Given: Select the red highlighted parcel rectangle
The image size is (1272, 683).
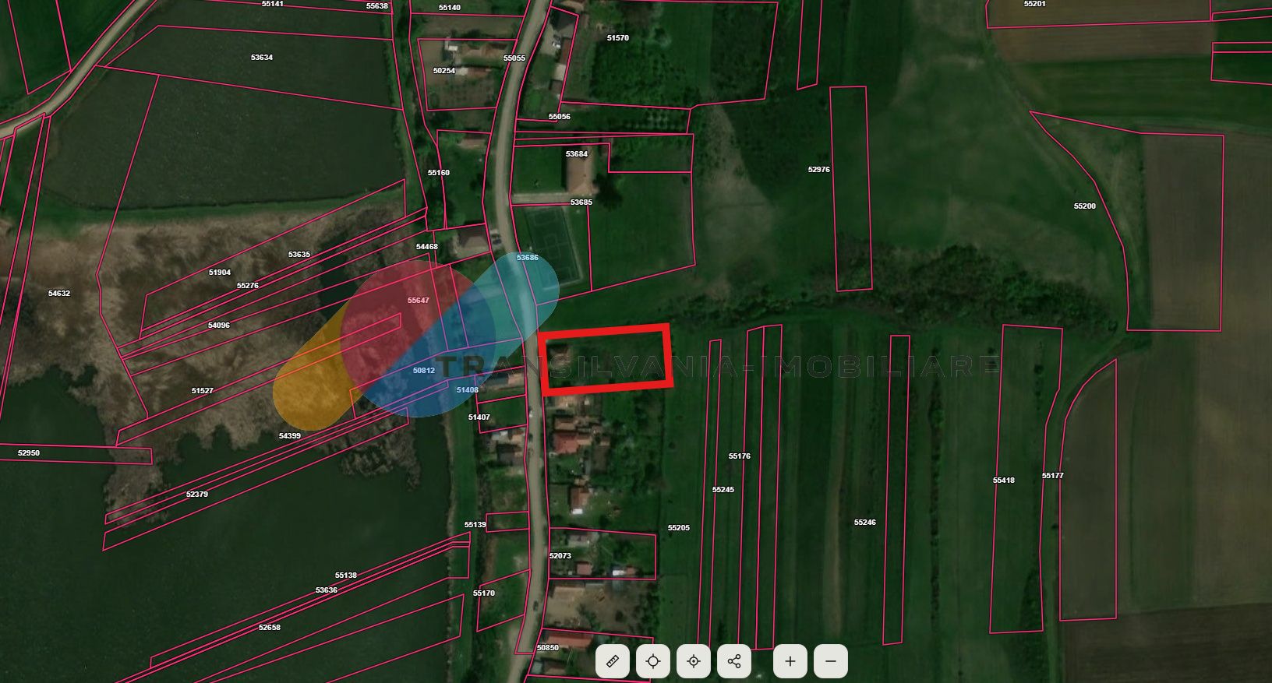Looking at the screenshot, I should (x=606, y=359).
